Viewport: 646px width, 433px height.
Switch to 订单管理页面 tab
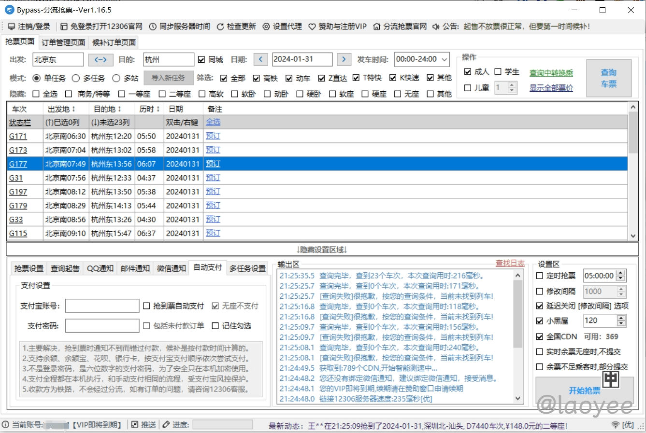point(63,42)
